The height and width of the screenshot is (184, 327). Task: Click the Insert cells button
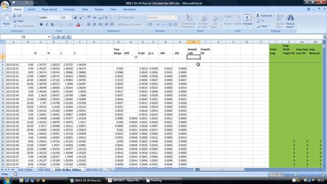coord(227,21)
